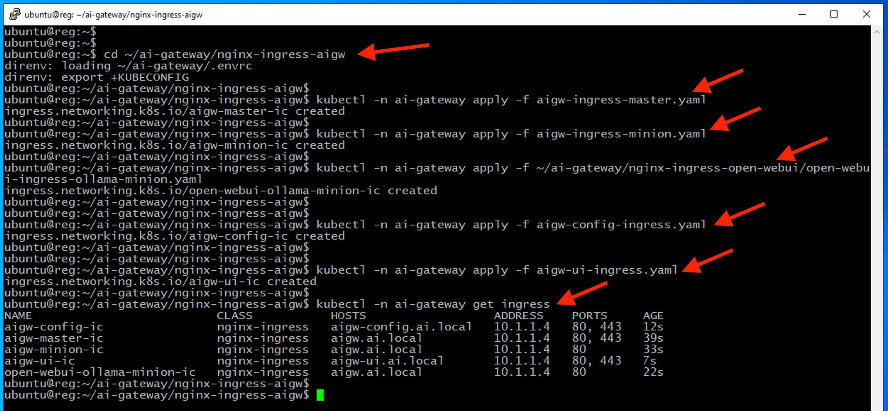The width and height of the screenshot is (888, 411).
Task: Click the aigw-ui.ai.local host entry
Action: pos(387,361)
